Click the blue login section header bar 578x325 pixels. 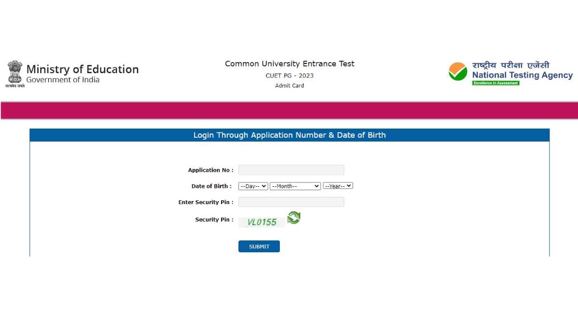click(x=289, y=135)
